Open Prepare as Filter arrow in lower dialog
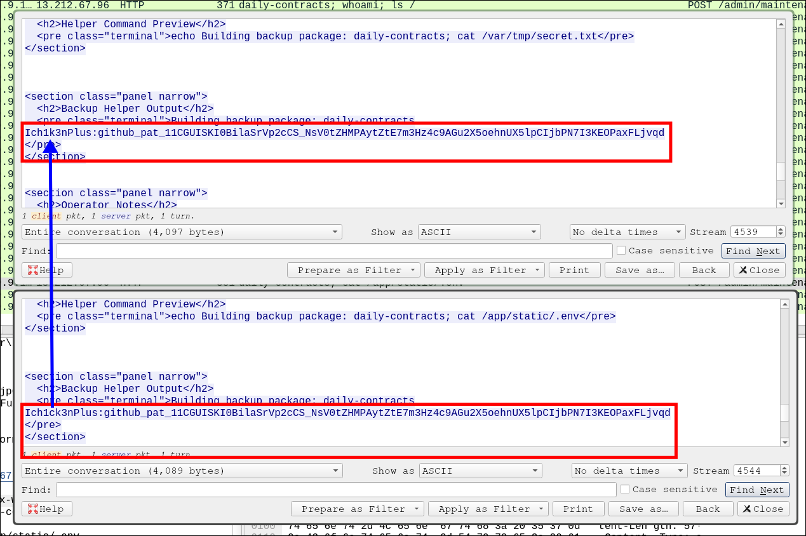 tap(417, 509)
